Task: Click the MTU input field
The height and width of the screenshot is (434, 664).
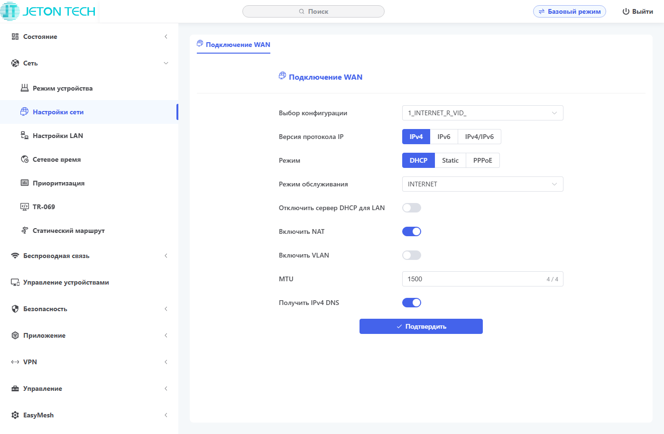Action: click(474, 279)
